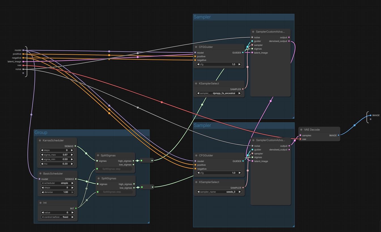Edit the sigma_min value 0.50

pos(65,159)
